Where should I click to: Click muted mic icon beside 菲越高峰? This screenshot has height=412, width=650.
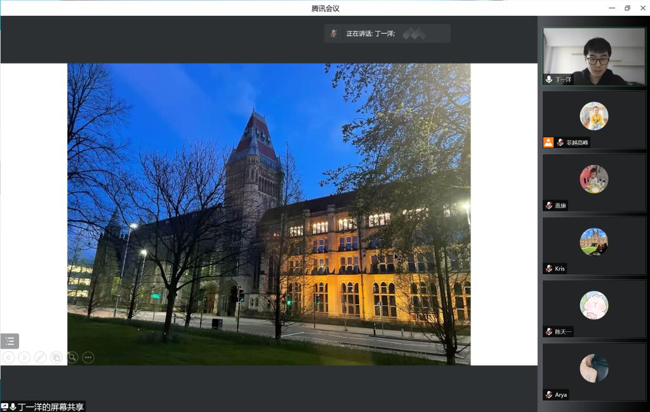[560, 142]
